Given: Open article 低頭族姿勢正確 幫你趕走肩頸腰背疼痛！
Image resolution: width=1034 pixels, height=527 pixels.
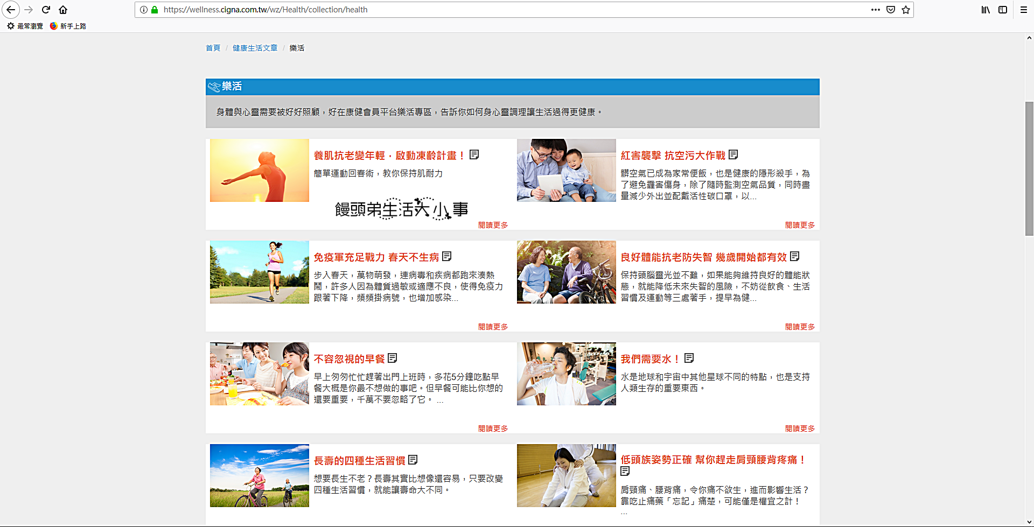Looking at the screenshot, I should click(x=713, y=460).
